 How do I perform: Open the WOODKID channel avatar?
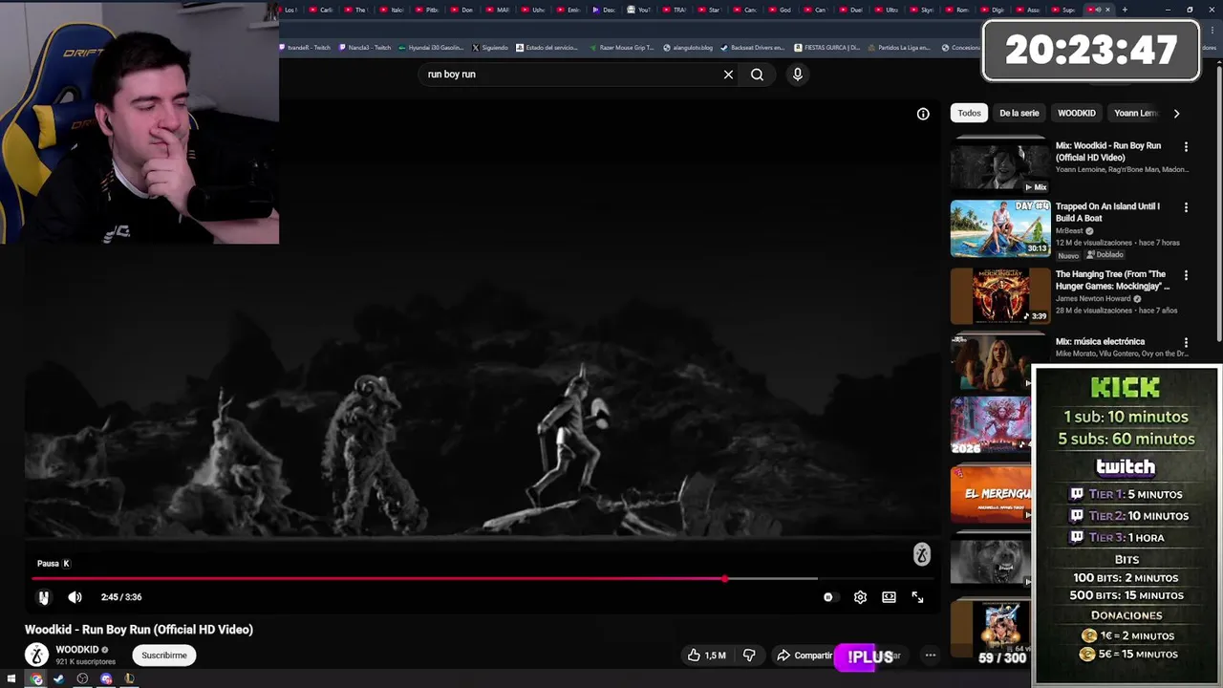pyautogui.click(x=36, y=655)
